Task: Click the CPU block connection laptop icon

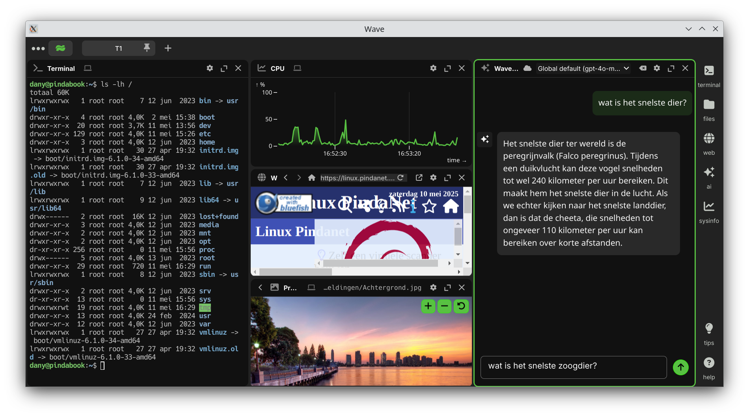Action: (297, 68)
